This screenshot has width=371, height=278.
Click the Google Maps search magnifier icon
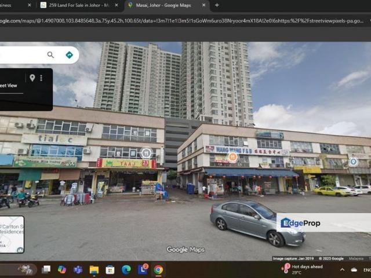[x=50, y=55]
